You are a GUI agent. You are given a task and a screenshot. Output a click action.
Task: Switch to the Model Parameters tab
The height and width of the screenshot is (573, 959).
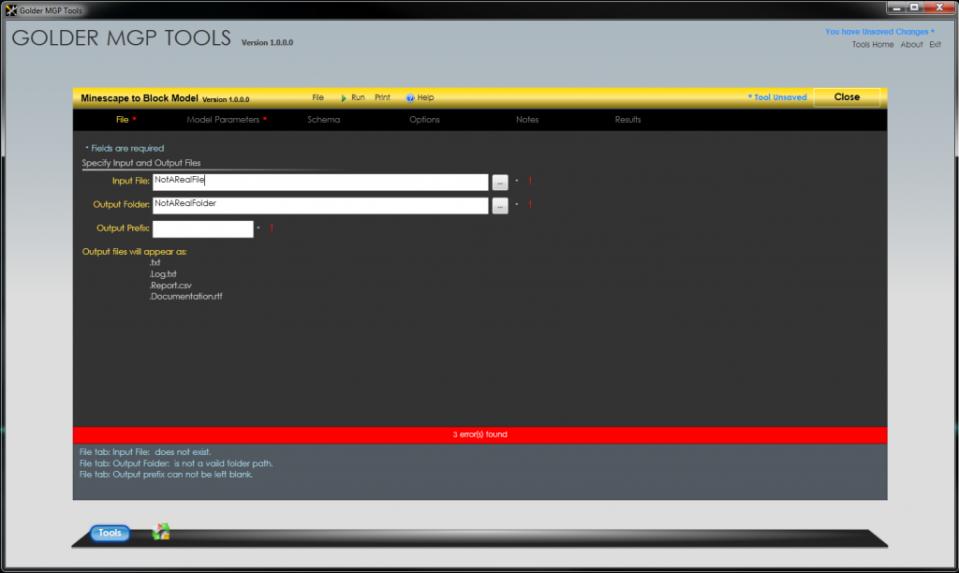point(223,120)
